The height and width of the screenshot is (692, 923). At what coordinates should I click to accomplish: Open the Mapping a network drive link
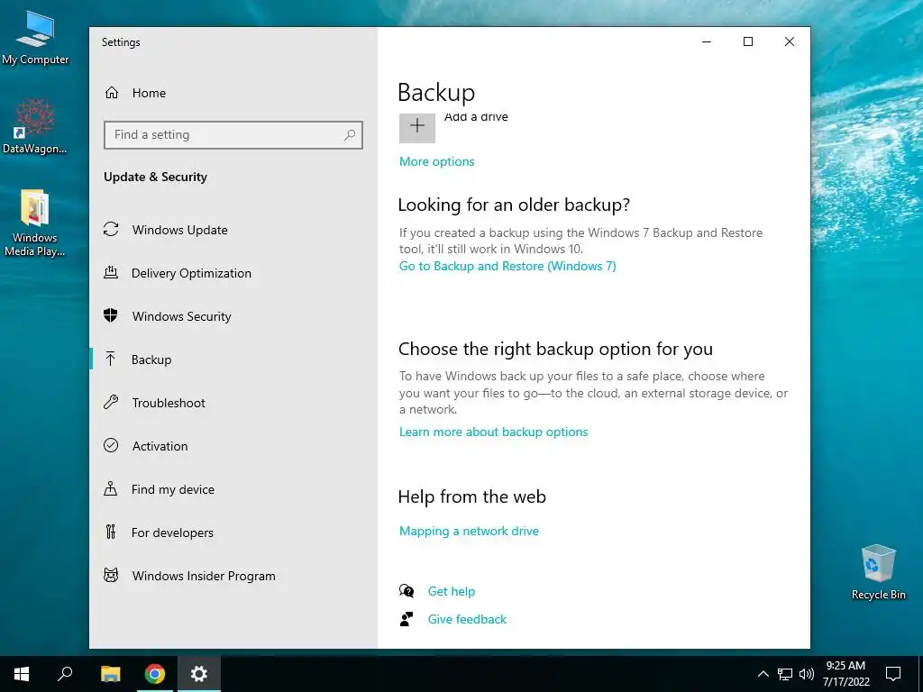469,531
